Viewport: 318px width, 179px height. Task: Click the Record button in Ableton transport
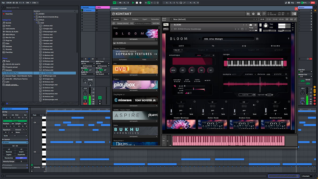(140, 3)
